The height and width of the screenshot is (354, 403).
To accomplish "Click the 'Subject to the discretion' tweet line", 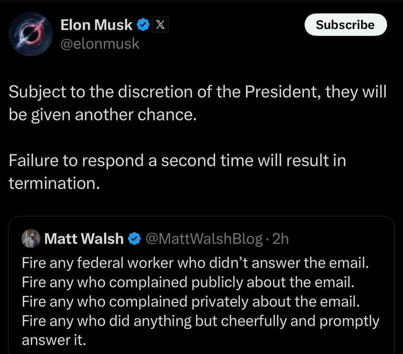I will pos(197,92).
